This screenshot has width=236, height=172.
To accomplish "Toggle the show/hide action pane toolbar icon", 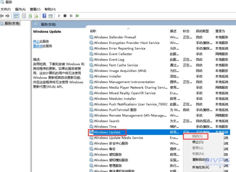I will 51,16.
